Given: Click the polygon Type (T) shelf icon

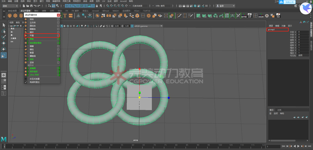Looking at the screenshot, I should tap(65, 15).
